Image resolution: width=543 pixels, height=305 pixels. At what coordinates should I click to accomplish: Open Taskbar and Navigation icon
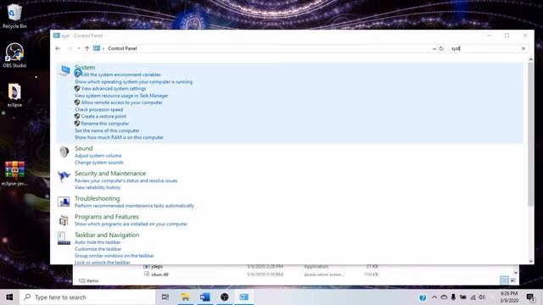[x=64, y=238]
